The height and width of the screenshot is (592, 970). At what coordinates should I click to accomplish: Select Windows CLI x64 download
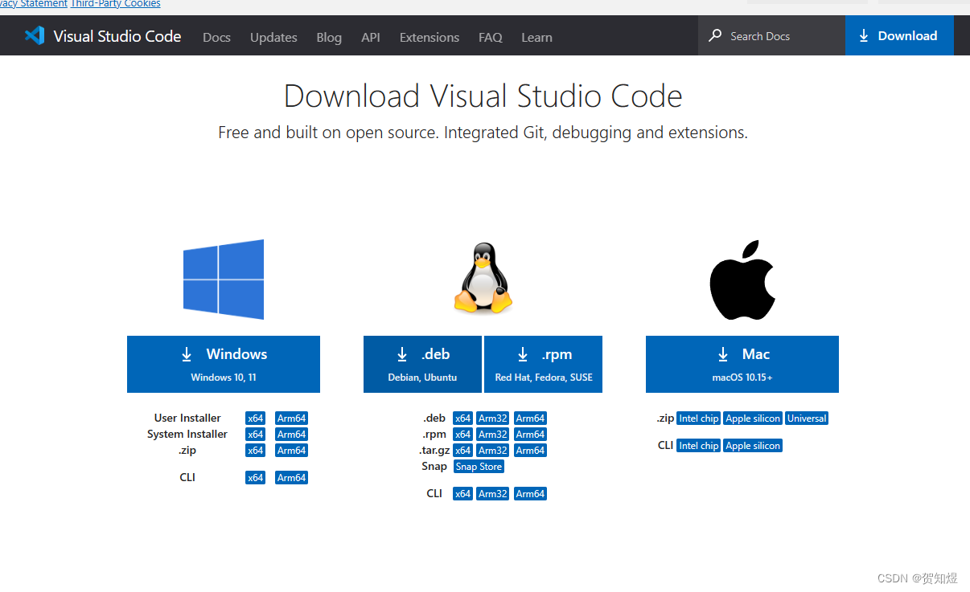[x=256, y=478]
